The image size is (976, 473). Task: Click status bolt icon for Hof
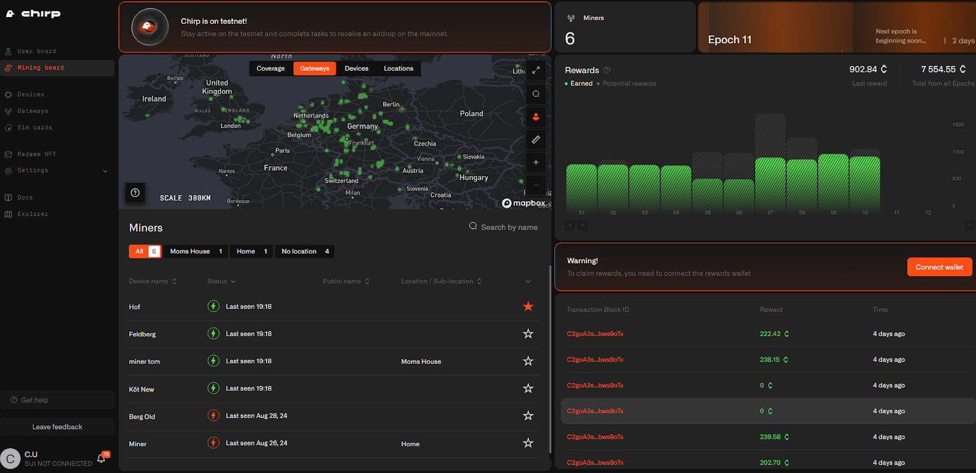pos(213,306)
